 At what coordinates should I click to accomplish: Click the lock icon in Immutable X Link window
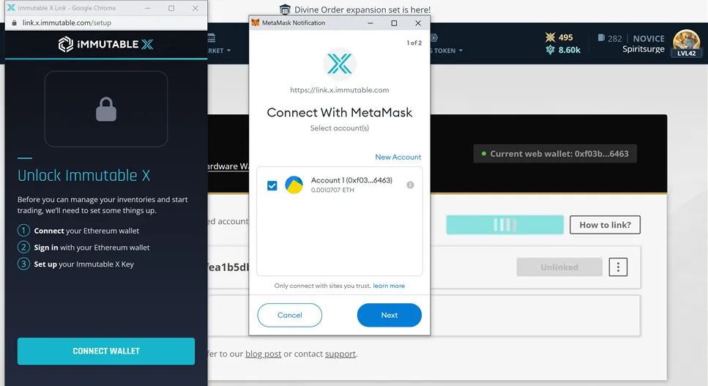106,109
